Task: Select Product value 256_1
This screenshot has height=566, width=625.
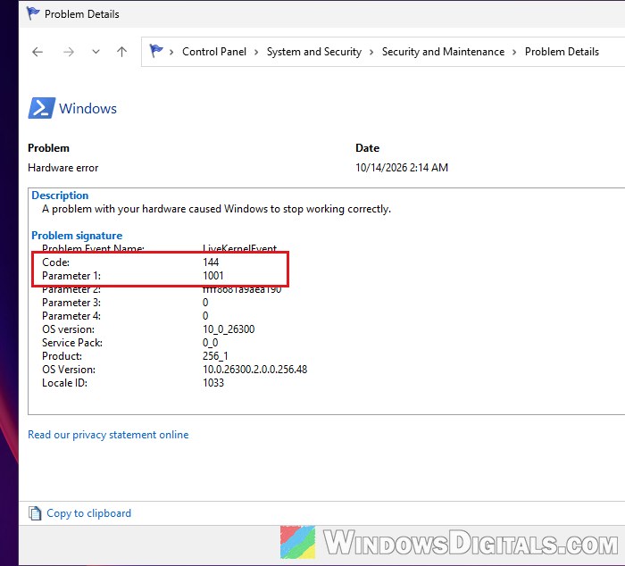Action: tap(216, 356)
